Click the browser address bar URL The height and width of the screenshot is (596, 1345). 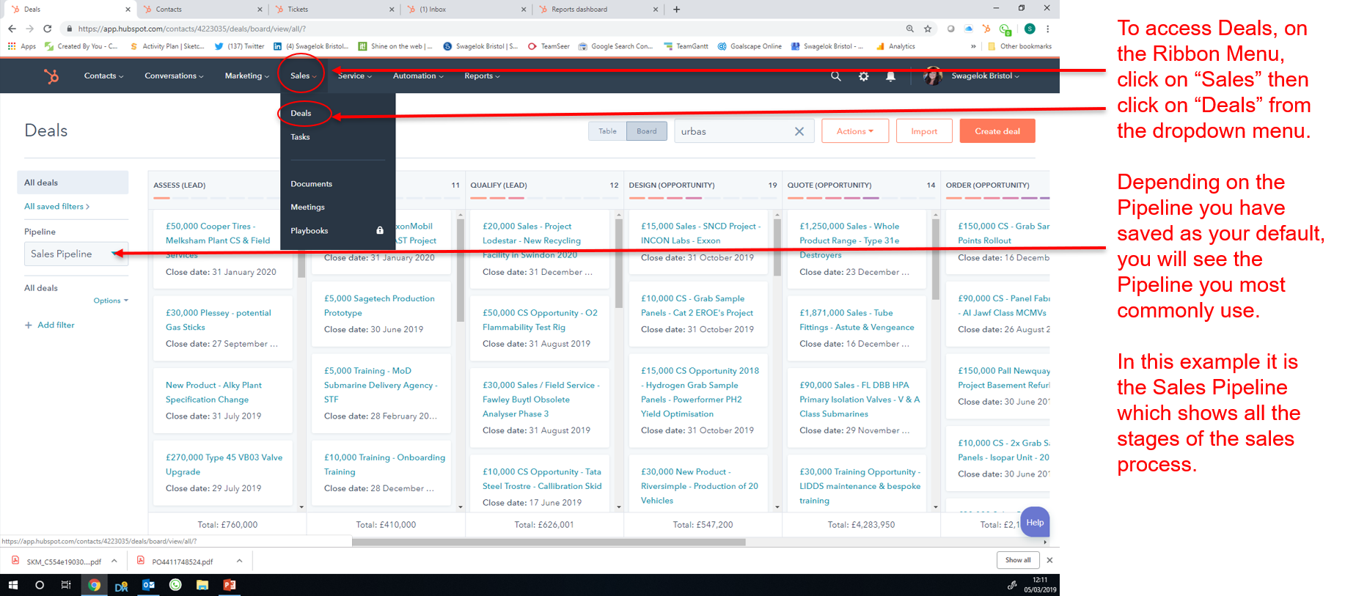pyautogui.click(x=192, y=29)
